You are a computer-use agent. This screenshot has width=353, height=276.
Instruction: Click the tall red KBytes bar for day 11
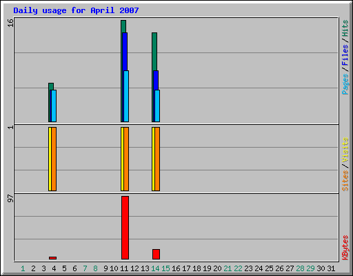125,228
